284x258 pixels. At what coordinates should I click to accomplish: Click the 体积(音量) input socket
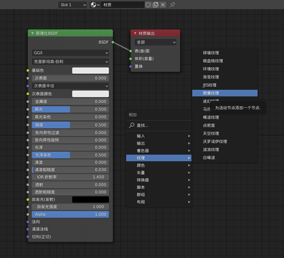(x=131, y=59)
